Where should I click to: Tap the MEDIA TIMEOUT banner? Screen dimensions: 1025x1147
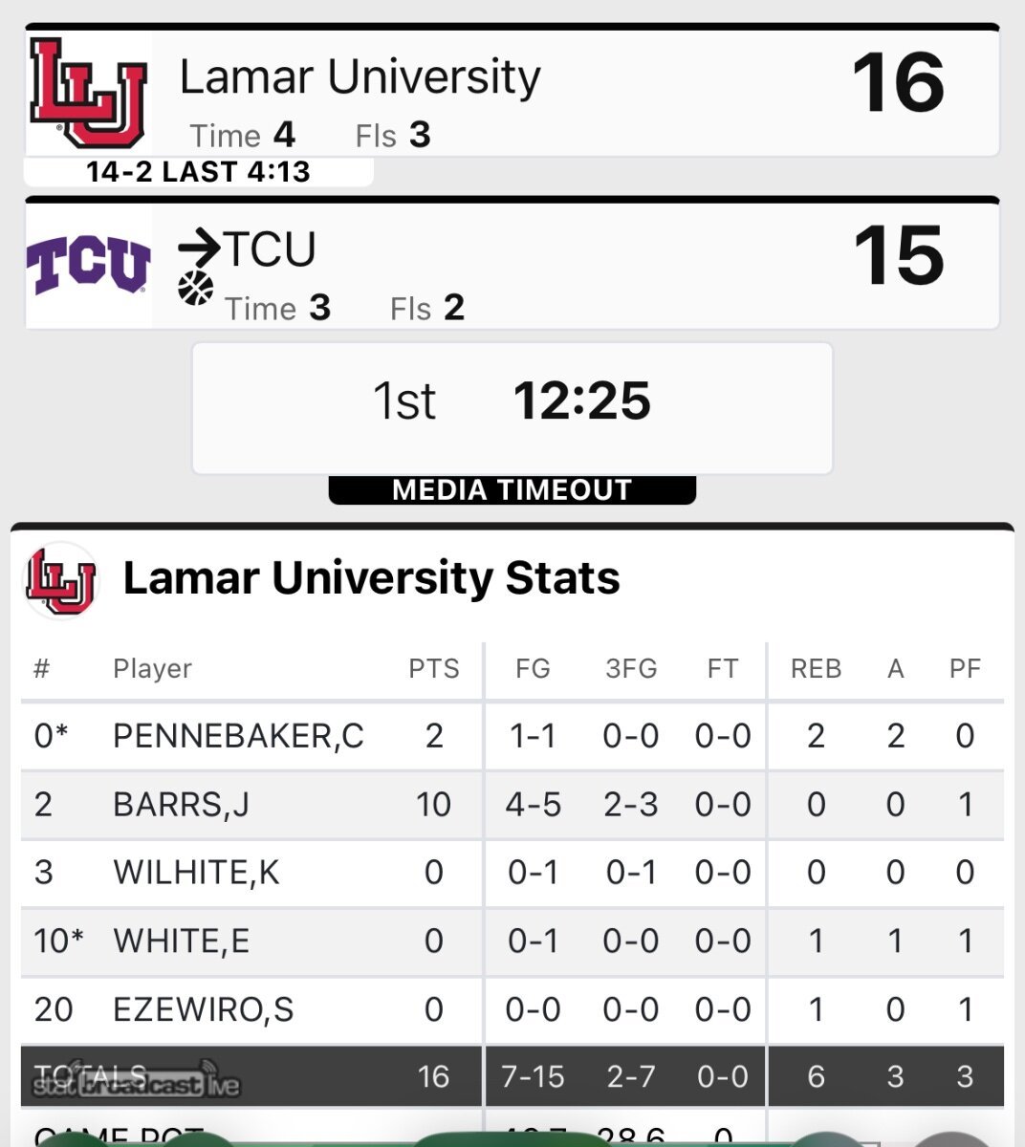pyautogui.click(x=512, y=490)
